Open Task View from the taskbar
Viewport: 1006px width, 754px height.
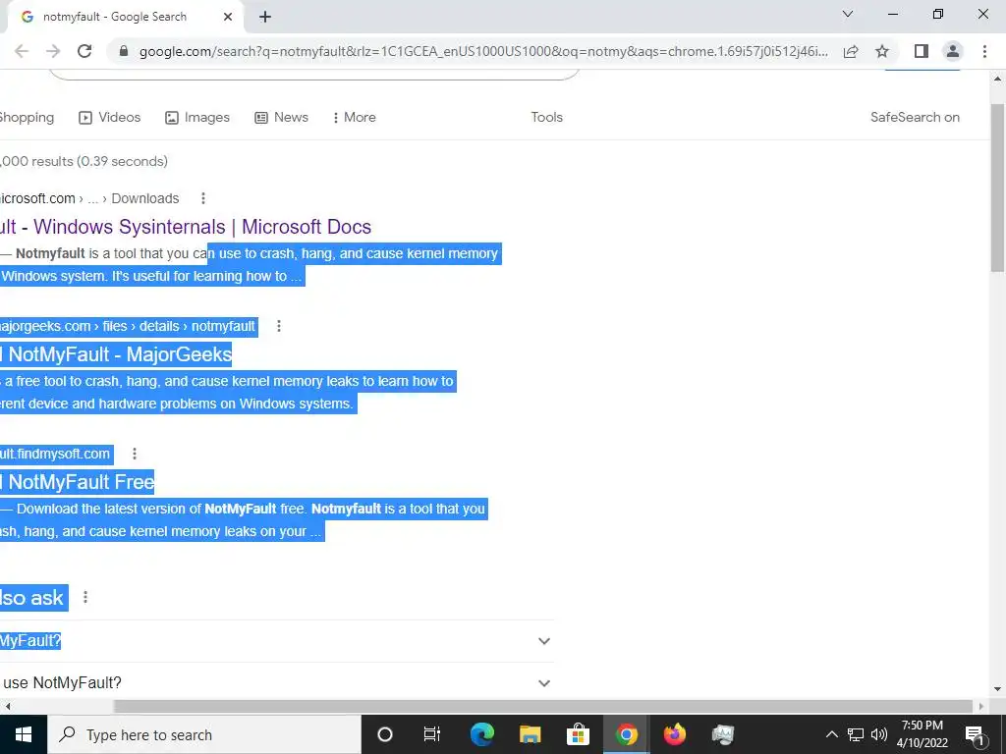click(432, 734)
